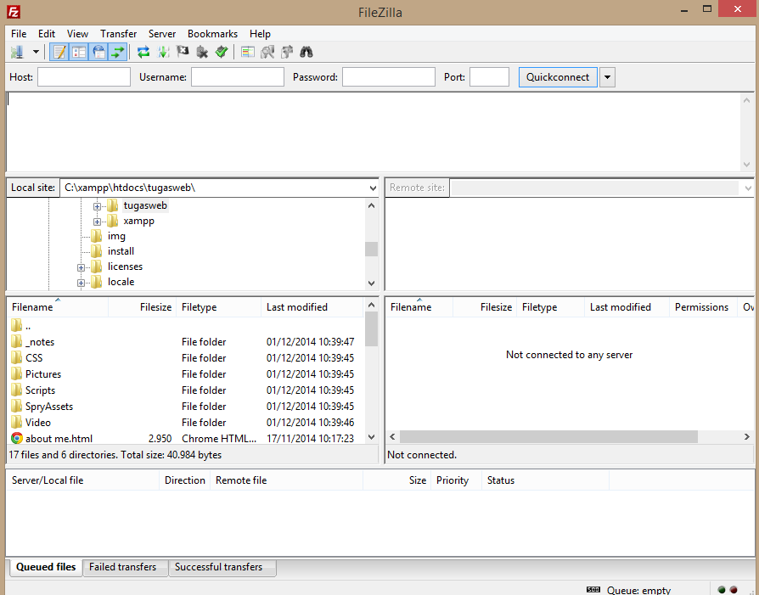Select the tugasweb folder in tree
The height and width of the screenshot is (595, 759).
coord(145,205)
